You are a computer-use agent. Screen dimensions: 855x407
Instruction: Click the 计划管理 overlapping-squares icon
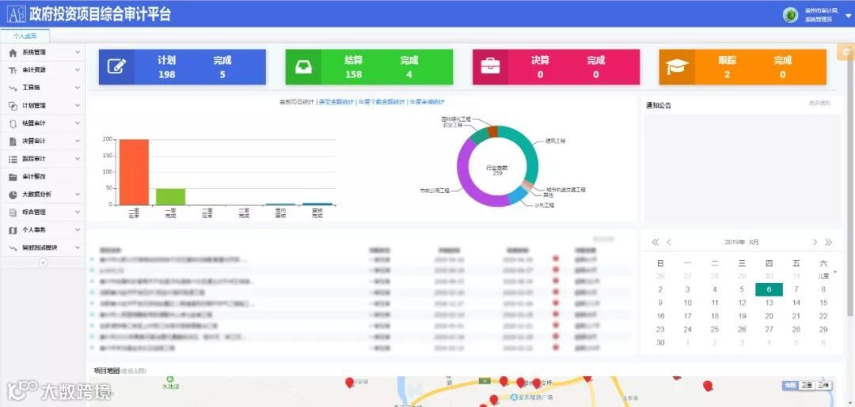pyautogui.click(x=13, y=106)
